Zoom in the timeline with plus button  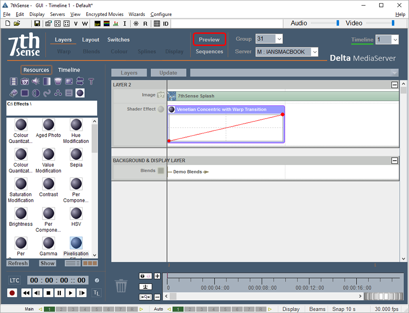[157, 276]
